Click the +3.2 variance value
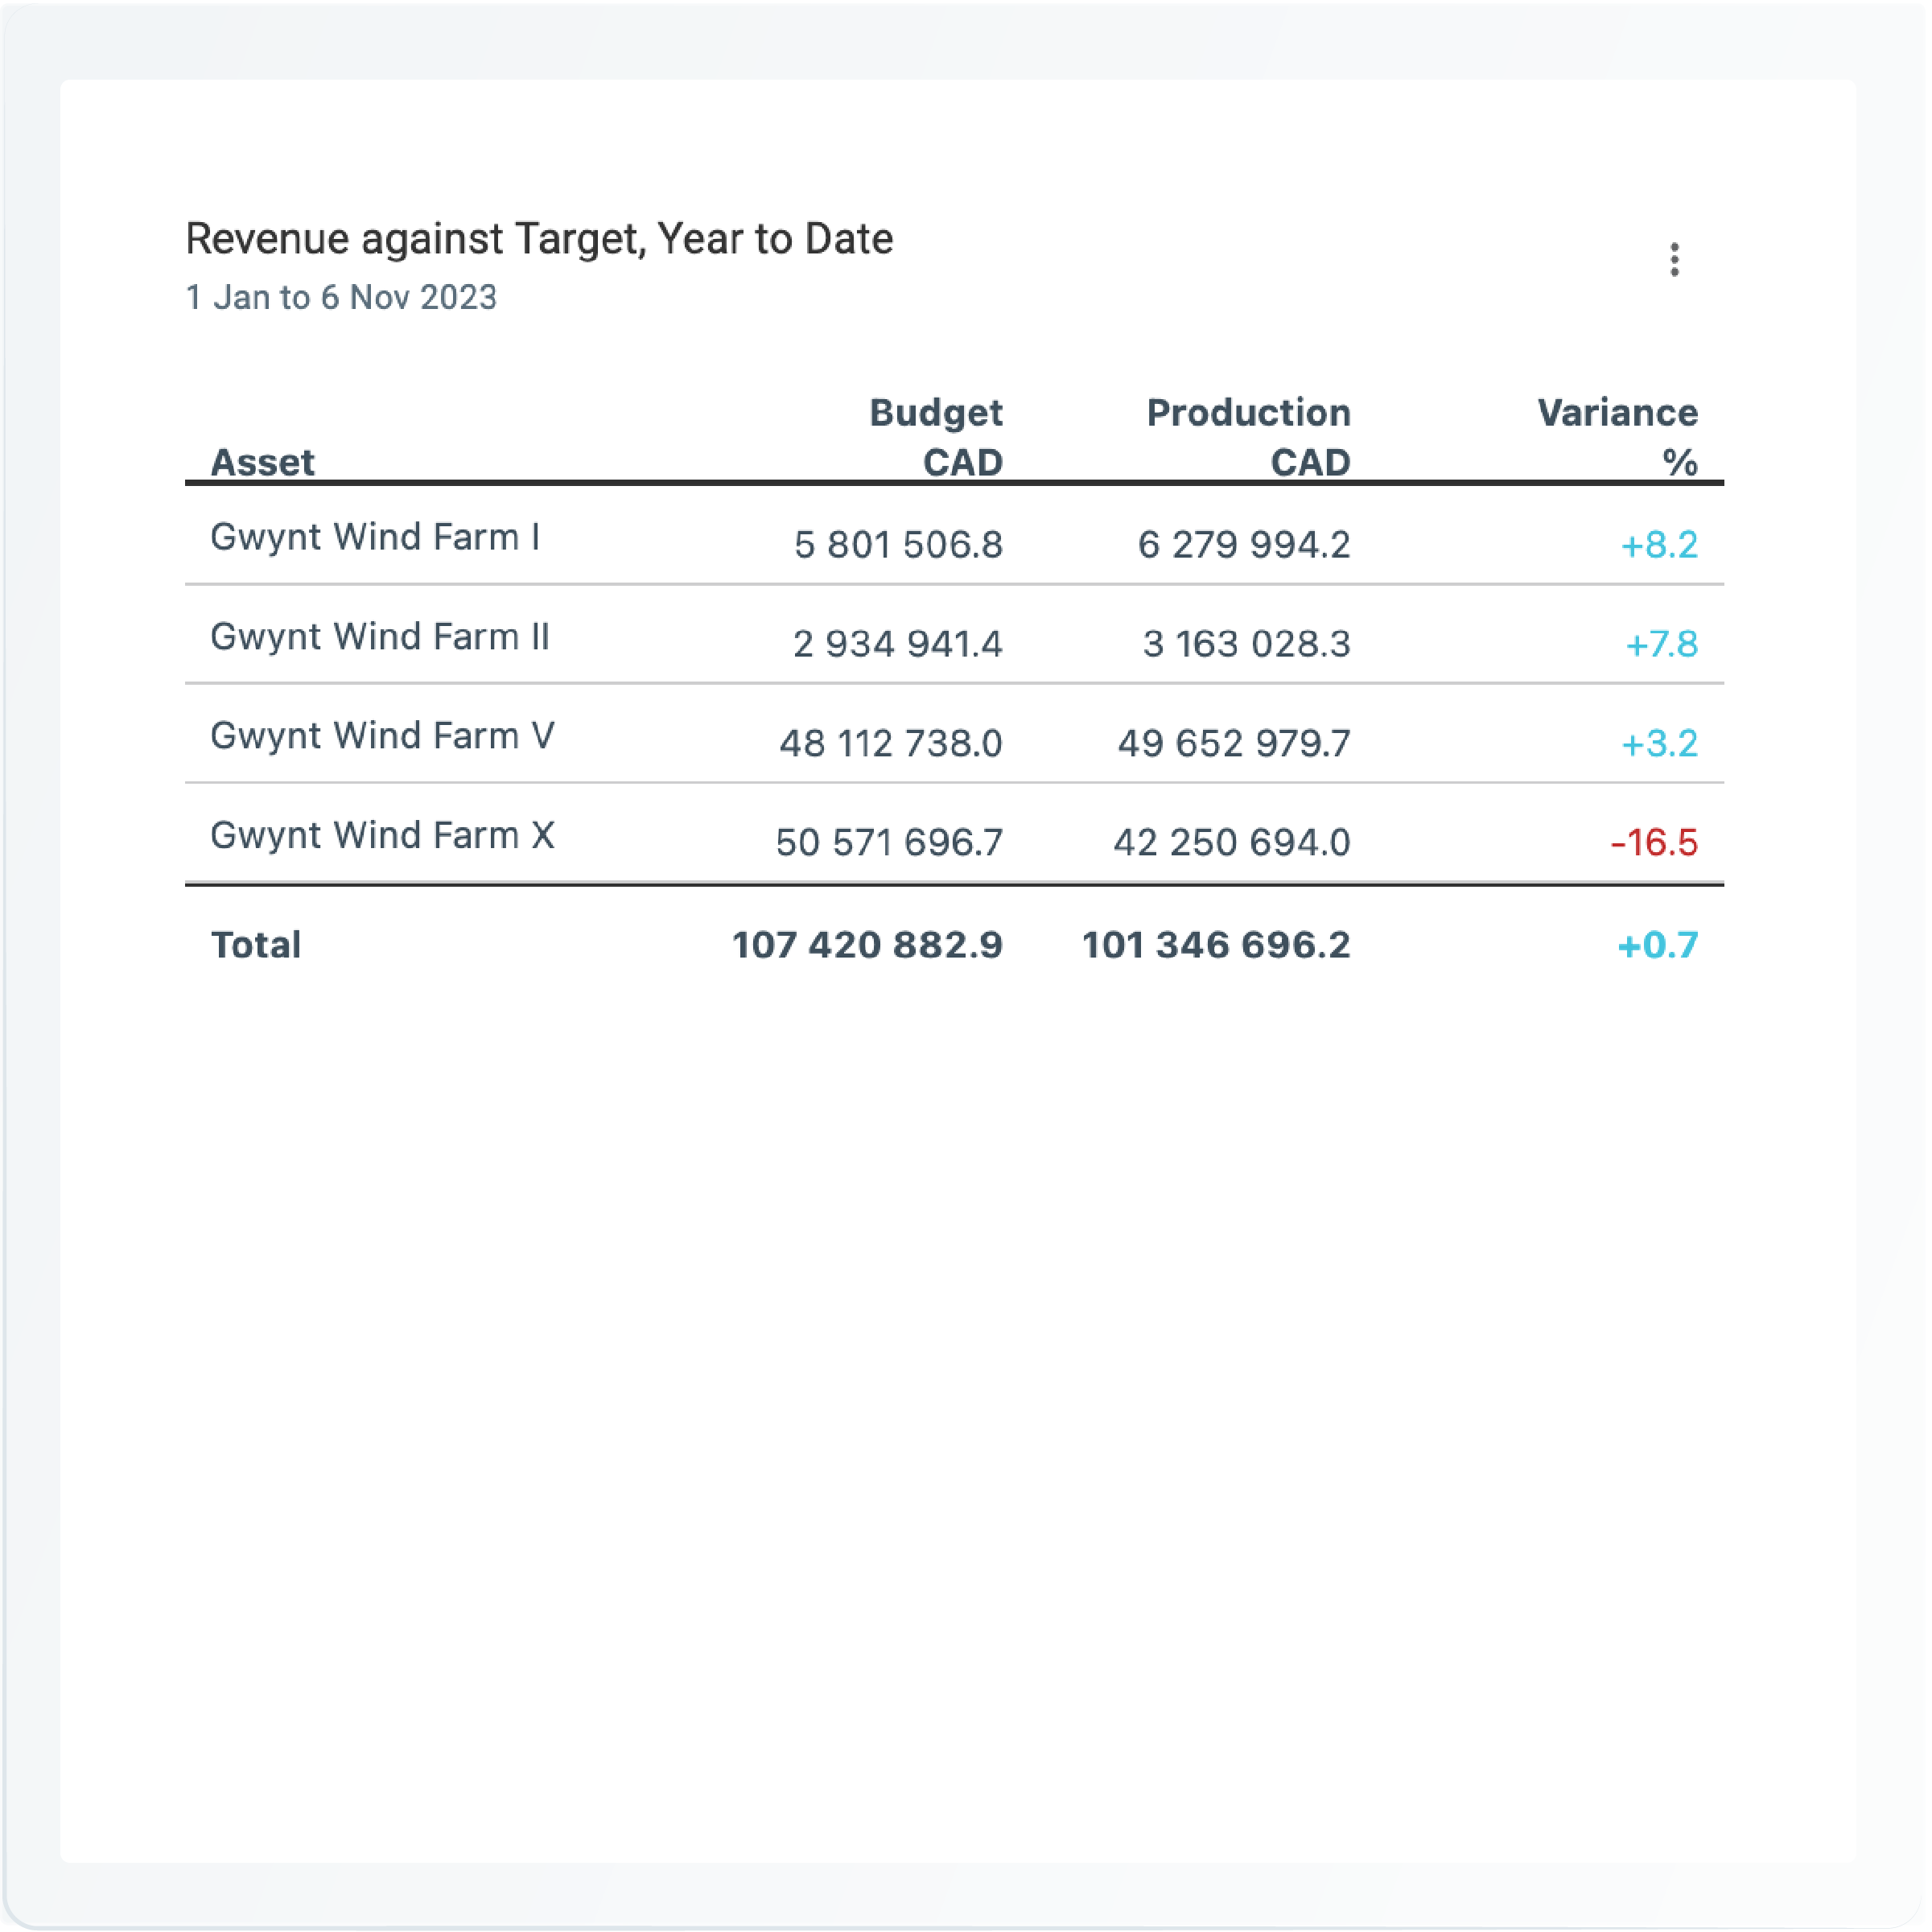The image size is (1932, 1932). point(1659,743)
